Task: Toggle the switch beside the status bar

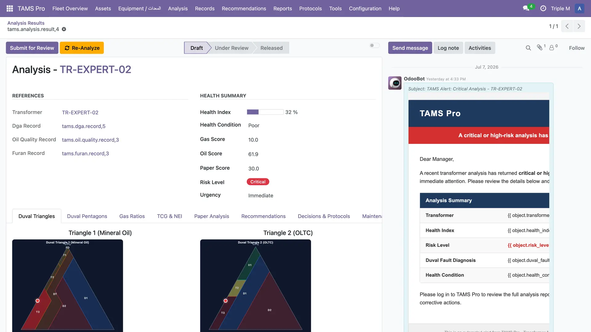Action: click(374, 45)
